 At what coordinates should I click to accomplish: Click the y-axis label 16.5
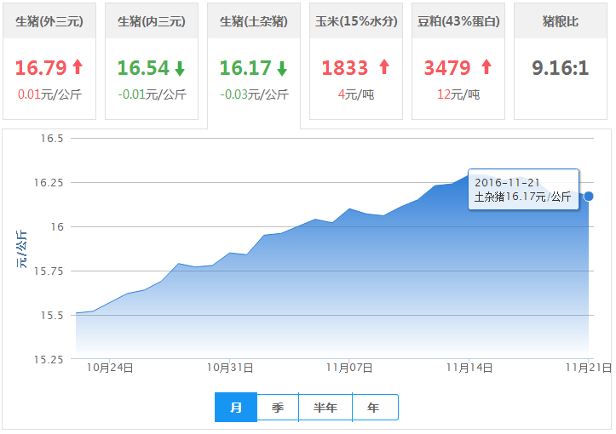pos(52,138)
